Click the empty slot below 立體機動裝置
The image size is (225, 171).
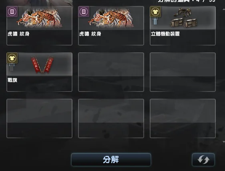(183, 72)
